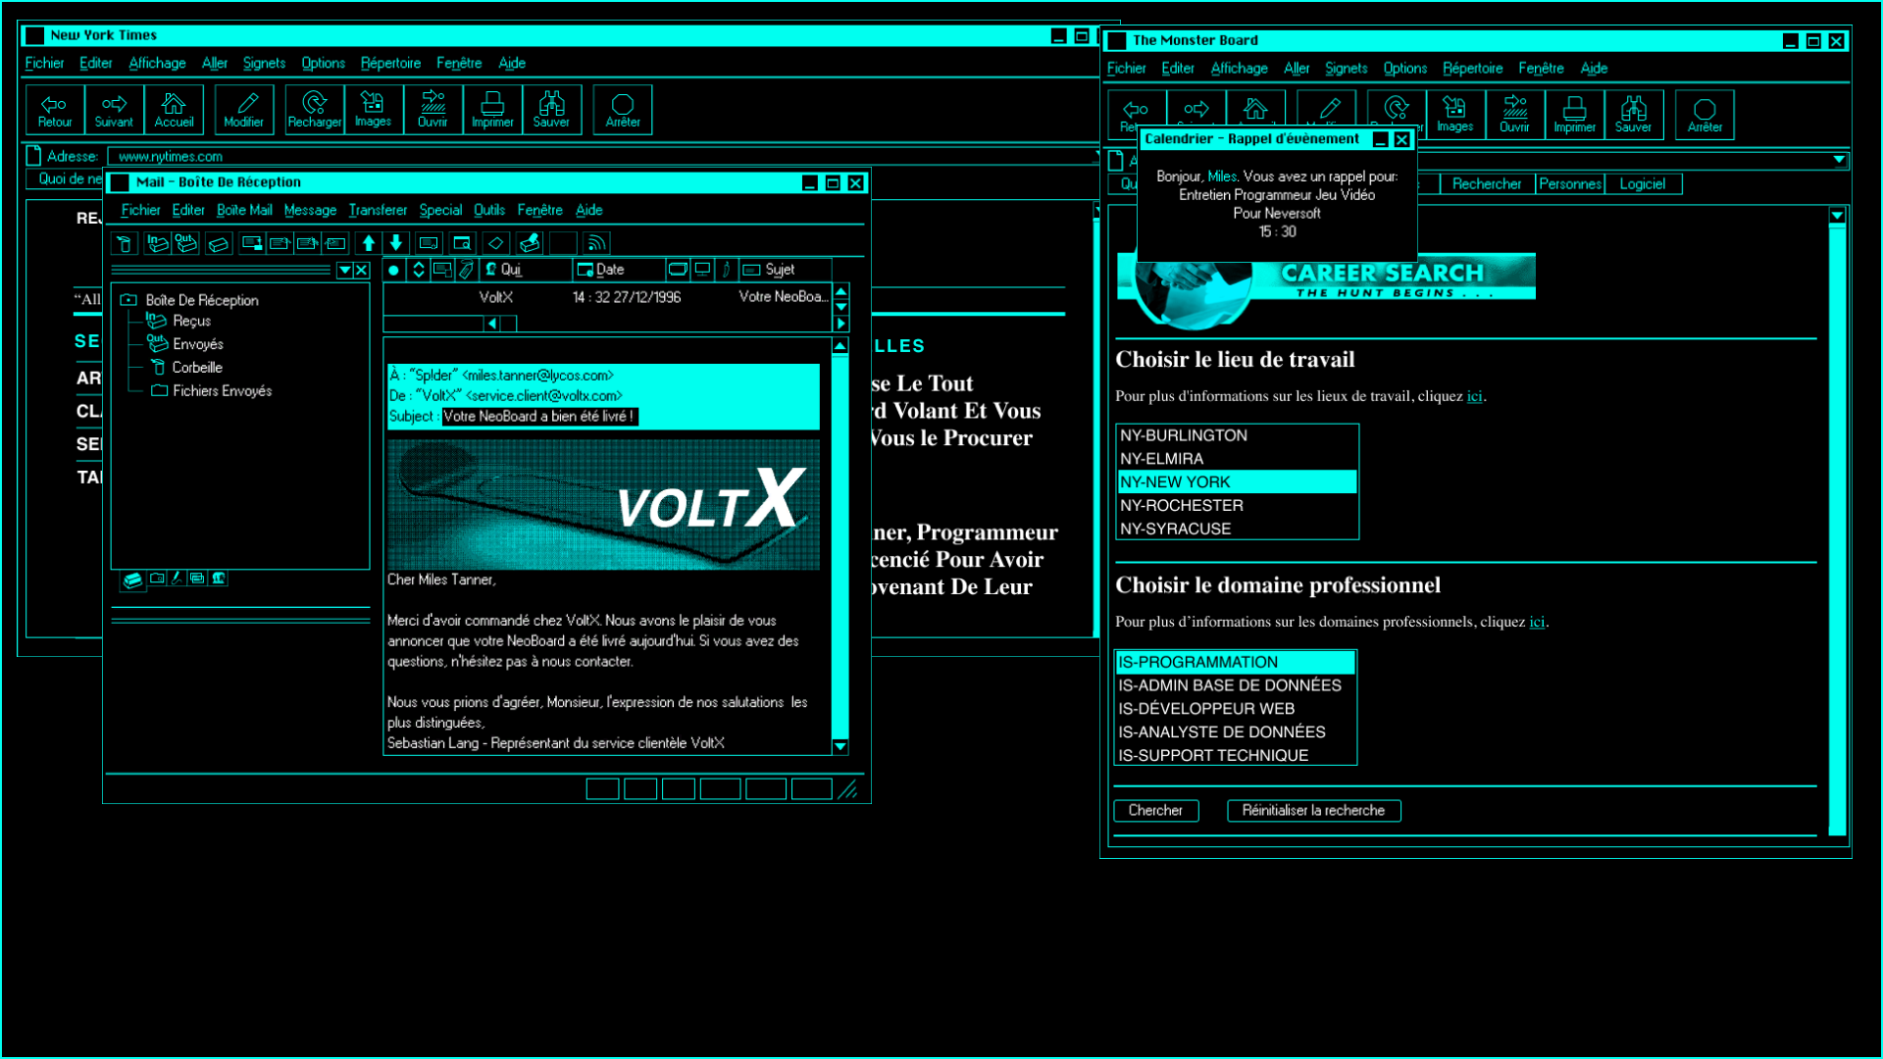Open the Message menu in Mail

(x=310, y=210)
